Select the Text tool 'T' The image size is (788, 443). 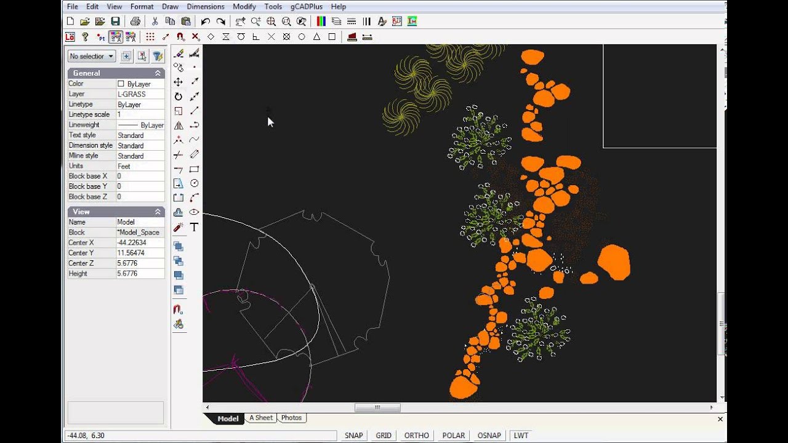point(194,228)
